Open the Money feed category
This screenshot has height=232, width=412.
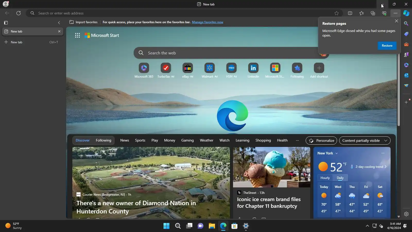pos(170,140)
